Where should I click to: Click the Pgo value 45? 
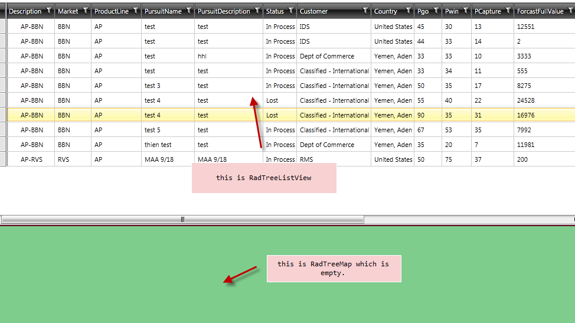tap(420, 27)
